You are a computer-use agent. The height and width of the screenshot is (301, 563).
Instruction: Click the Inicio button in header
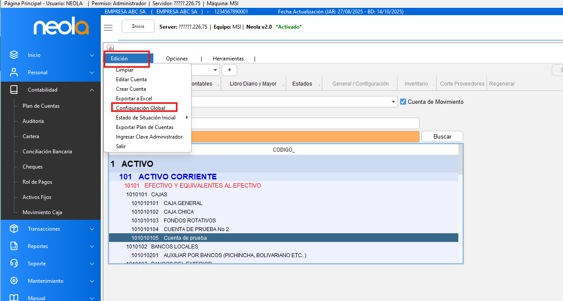(x=138, y=26)
